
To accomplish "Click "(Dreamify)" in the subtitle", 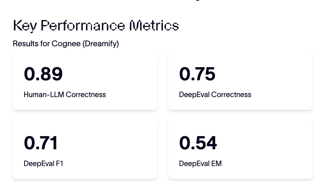I will [101, 44].
